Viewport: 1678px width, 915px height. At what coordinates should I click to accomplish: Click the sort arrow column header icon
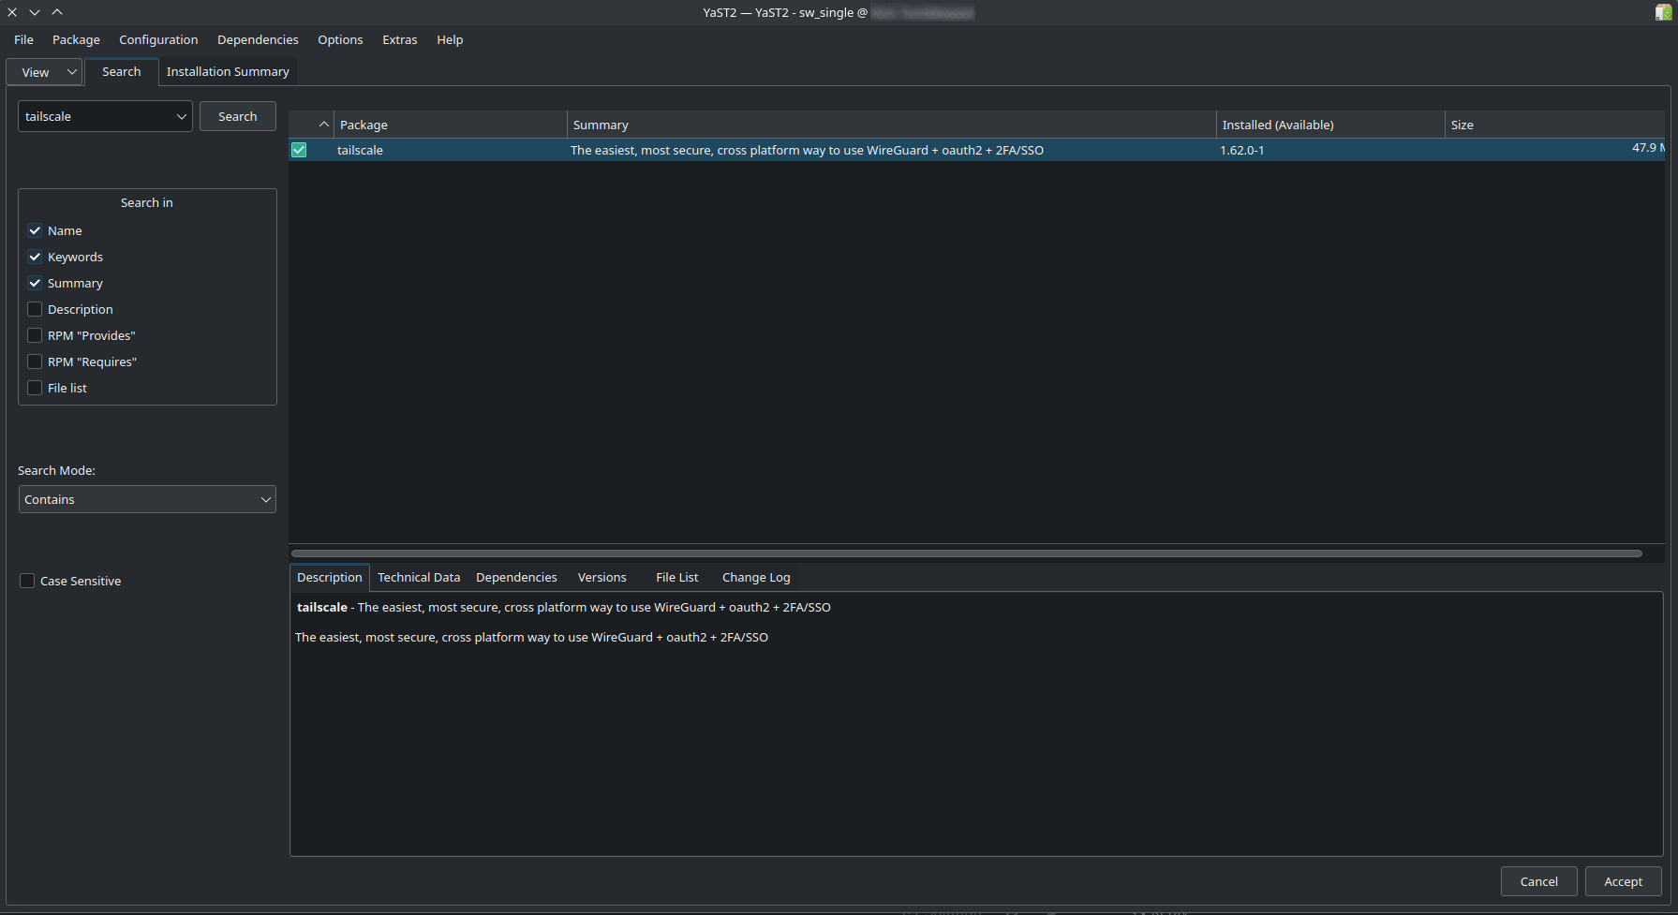coord(323,125)
